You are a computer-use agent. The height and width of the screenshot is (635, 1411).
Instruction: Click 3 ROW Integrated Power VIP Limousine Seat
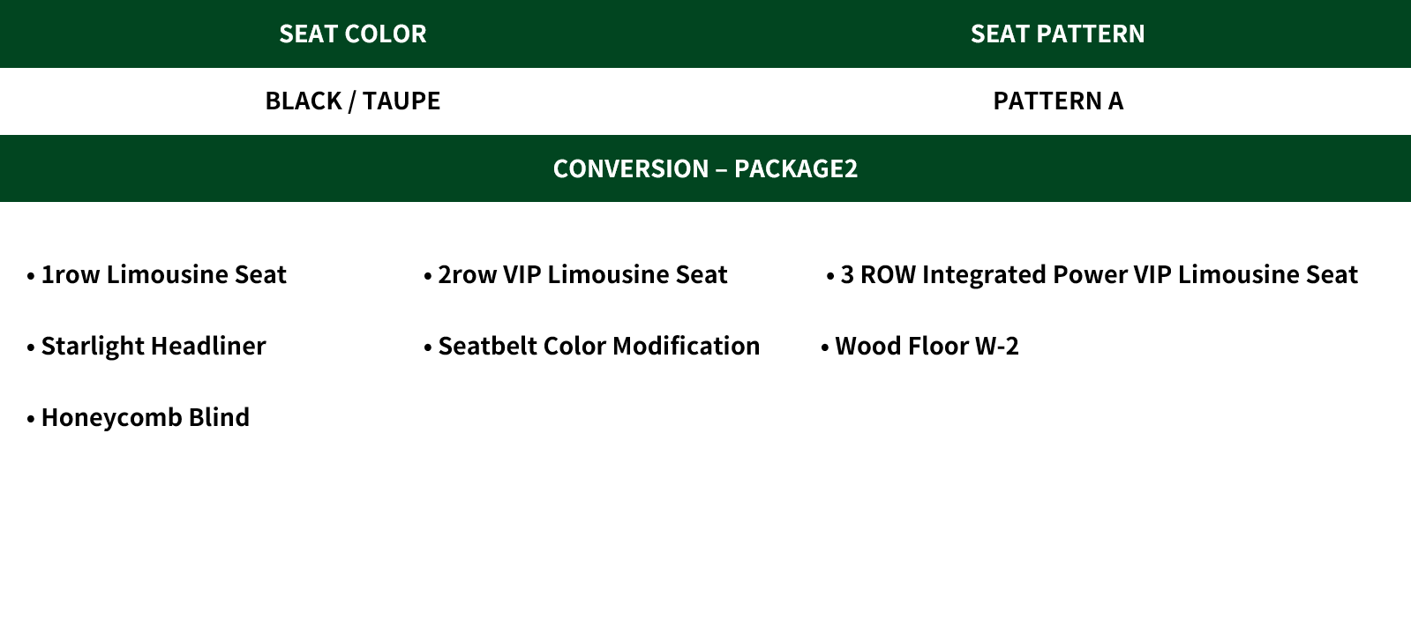click(1099, 274)
